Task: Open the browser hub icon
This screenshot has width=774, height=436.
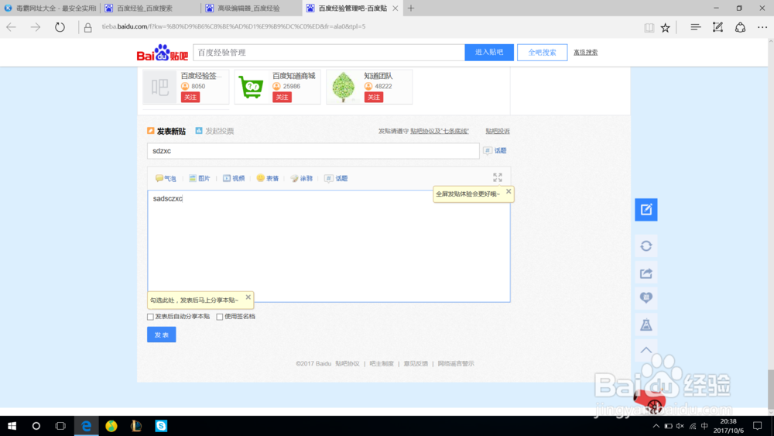Action: coord(696,27)
